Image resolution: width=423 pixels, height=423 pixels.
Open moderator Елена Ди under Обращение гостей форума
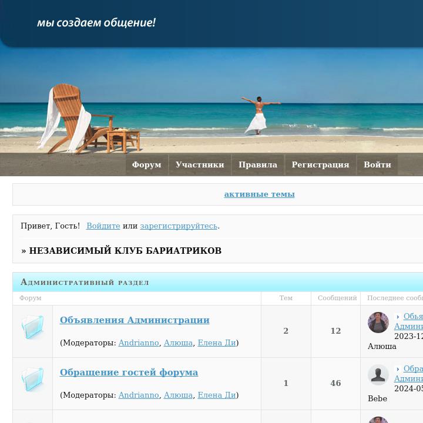point(217,395)
